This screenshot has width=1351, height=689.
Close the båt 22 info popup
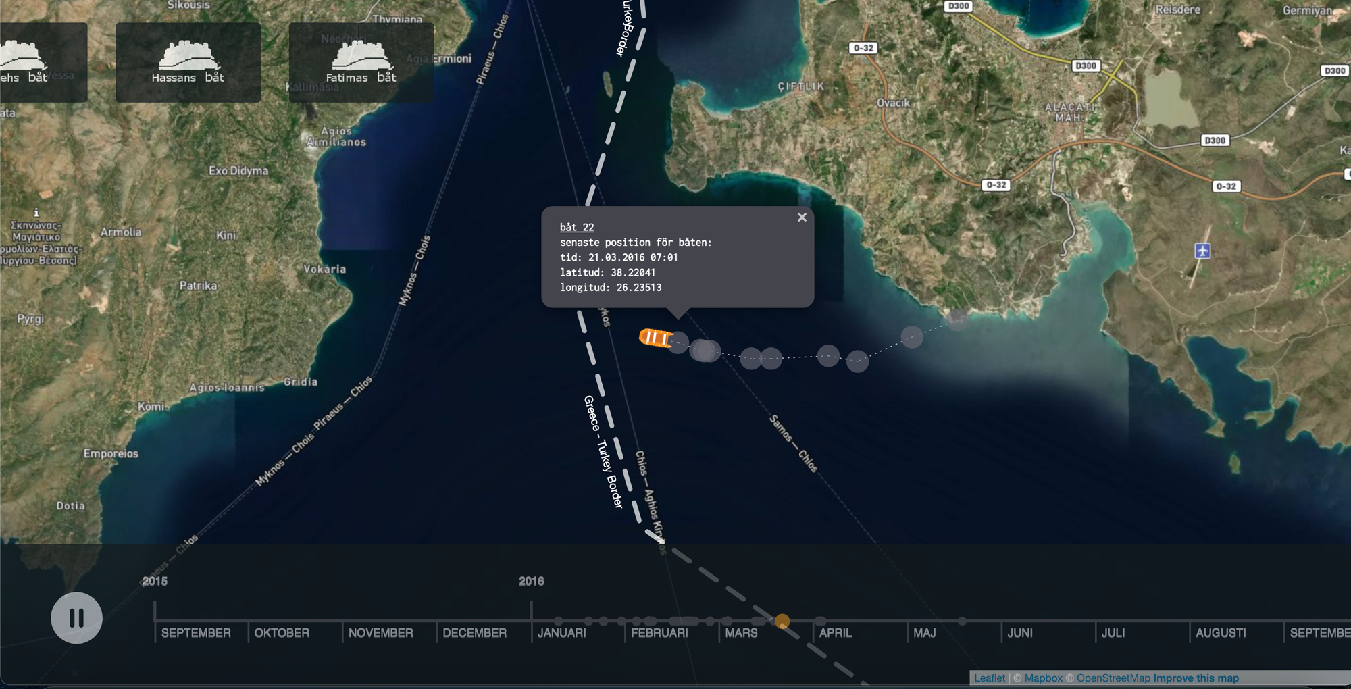click(x=802, y=218)
